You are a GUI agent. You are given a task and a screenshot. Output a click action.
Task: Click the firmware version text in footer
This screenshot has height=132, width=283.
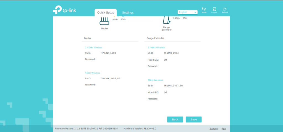click(x=86, y=129)
